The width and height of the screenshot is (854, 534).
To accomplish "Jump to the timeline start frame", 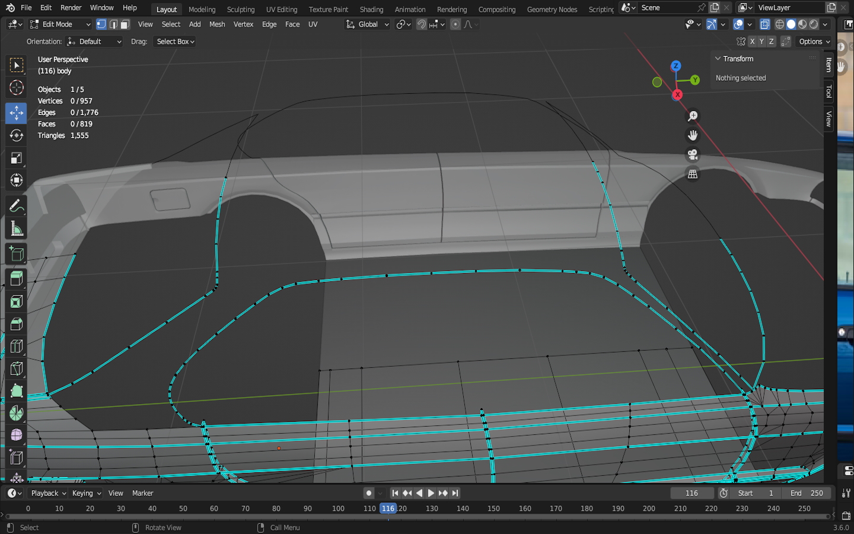I will tap(395, 493).
